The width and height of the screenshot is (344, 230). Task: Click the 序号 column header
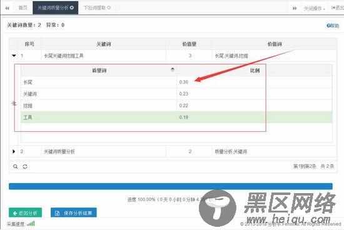[x=29, y=44]
